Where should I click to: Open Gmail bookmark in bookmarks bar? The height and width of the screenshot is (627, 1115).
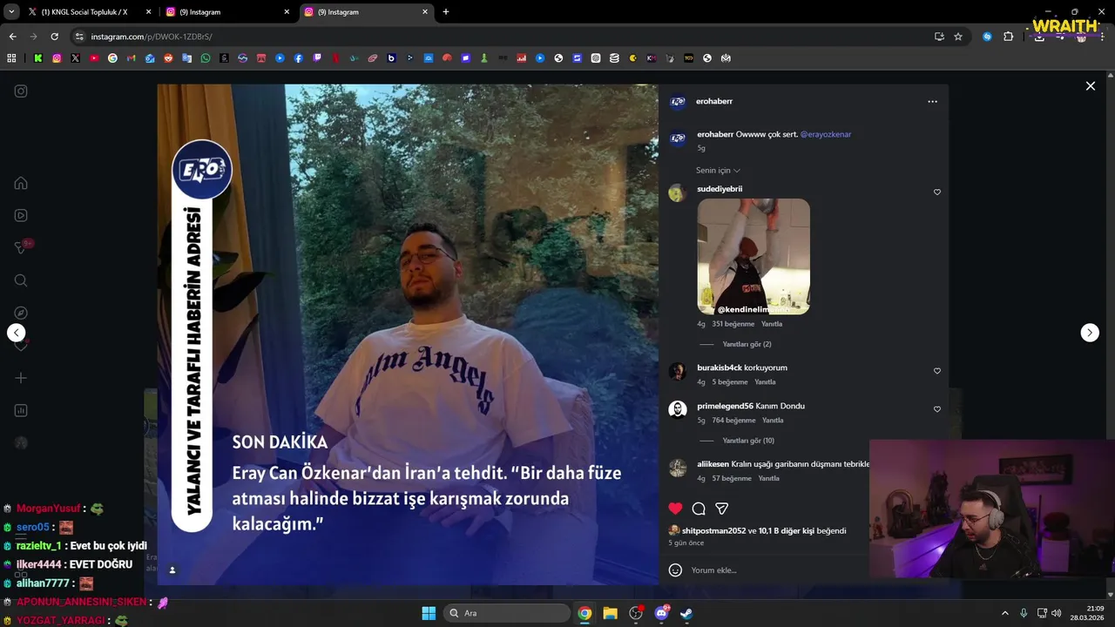pyautogui.click(x=132, y=58)
